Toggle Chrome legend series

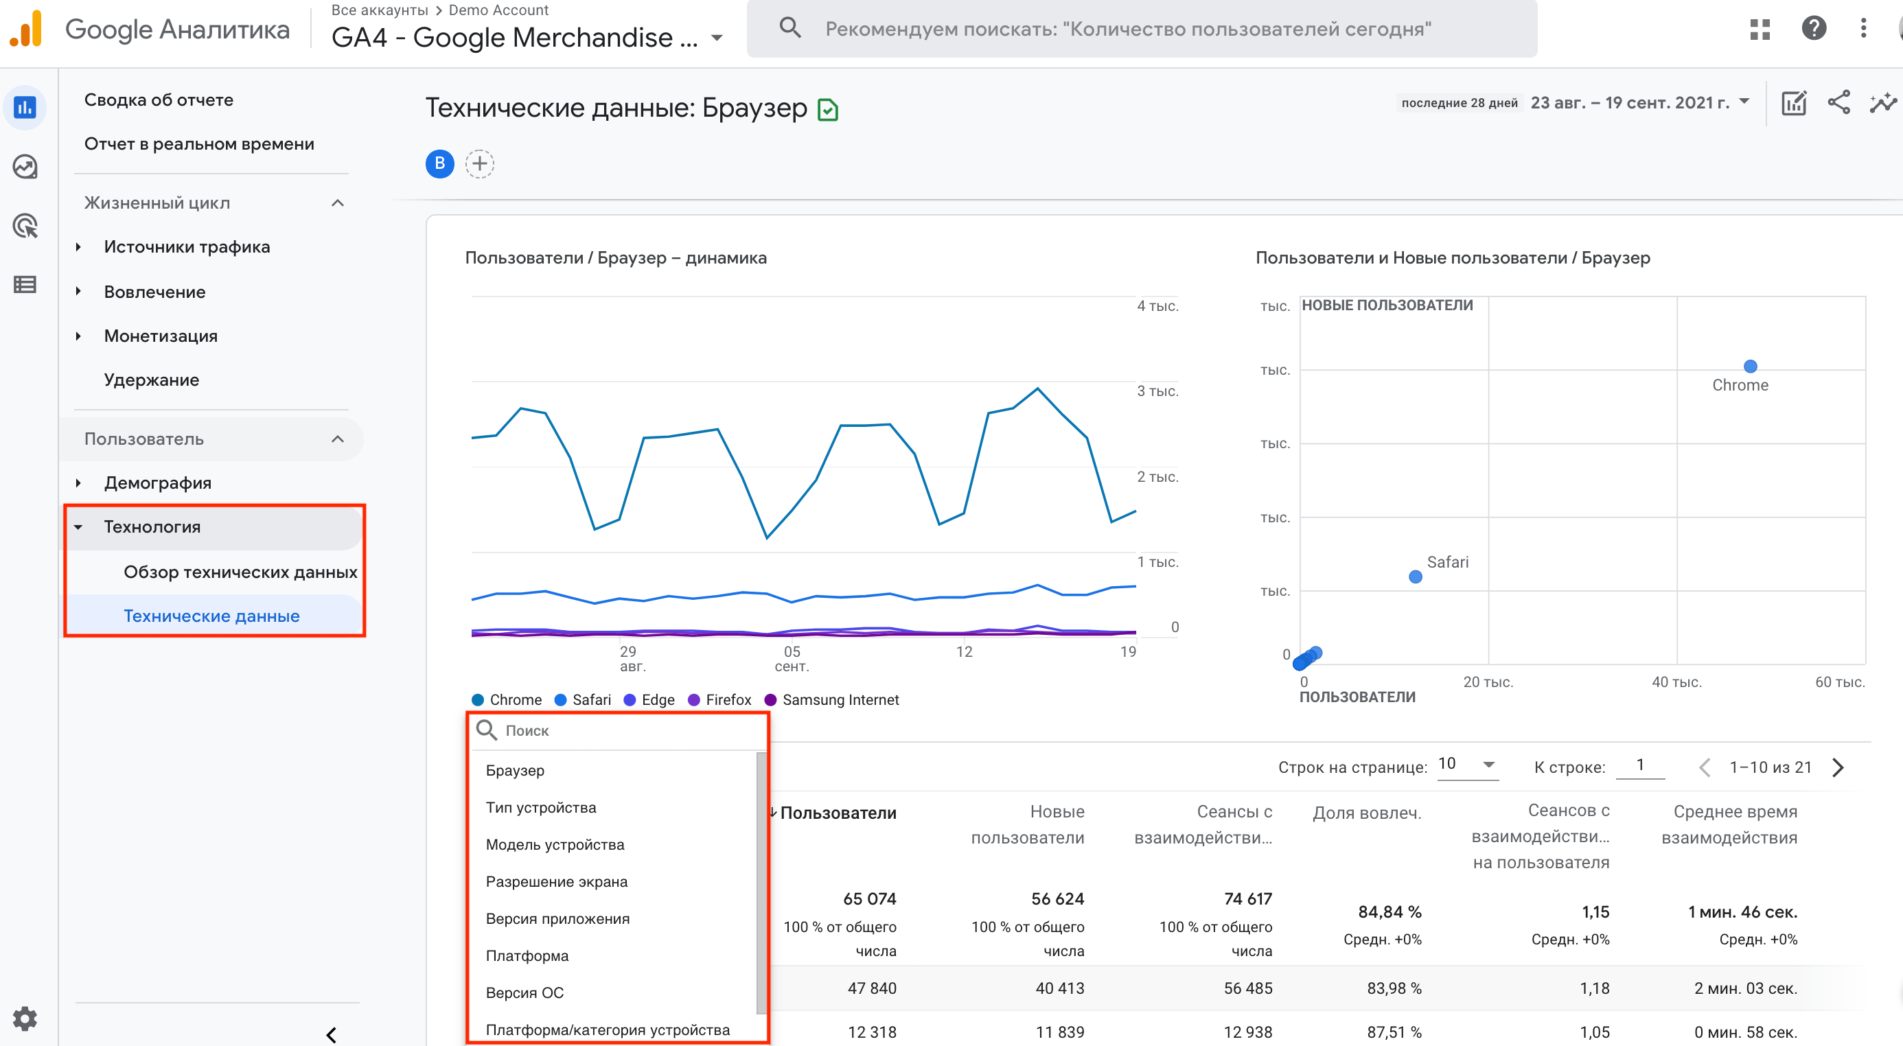pos(507,699)
